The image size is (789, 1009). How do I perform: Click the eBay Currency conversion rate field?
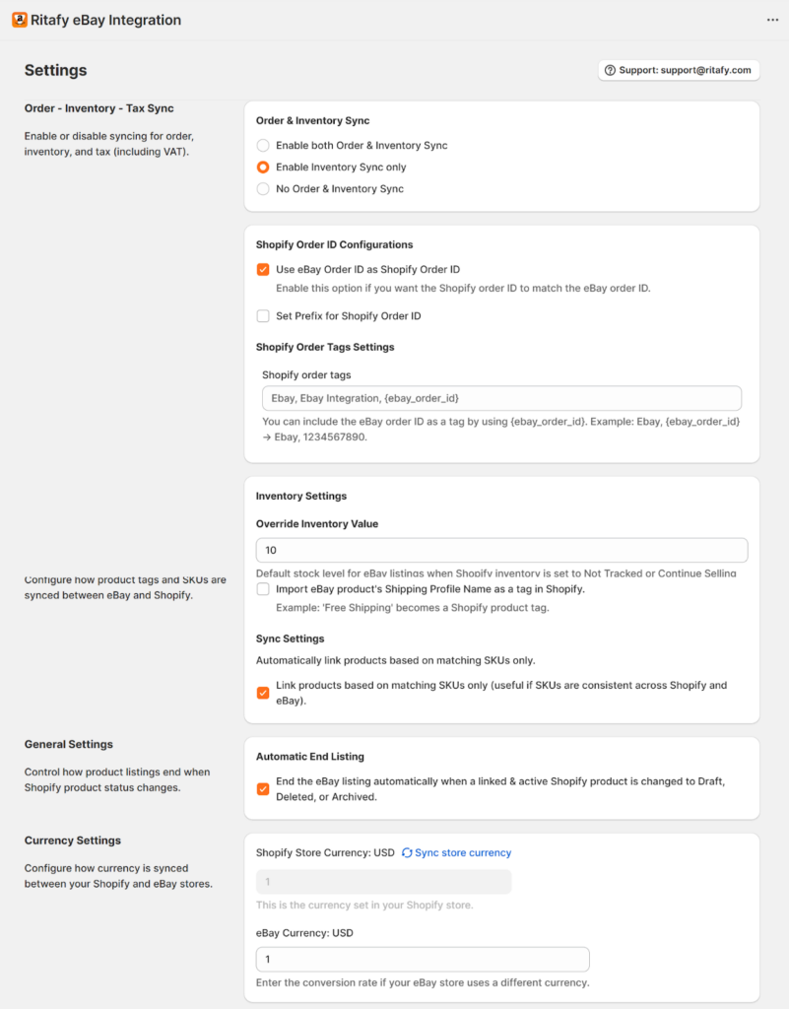click(423, 960)
